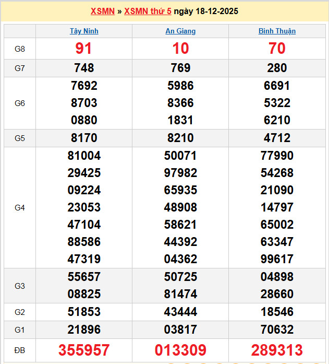Click the date text 'ngày 18-12-2025'
The height and width of the screenshot is (364, 329).
click(206, 11)
